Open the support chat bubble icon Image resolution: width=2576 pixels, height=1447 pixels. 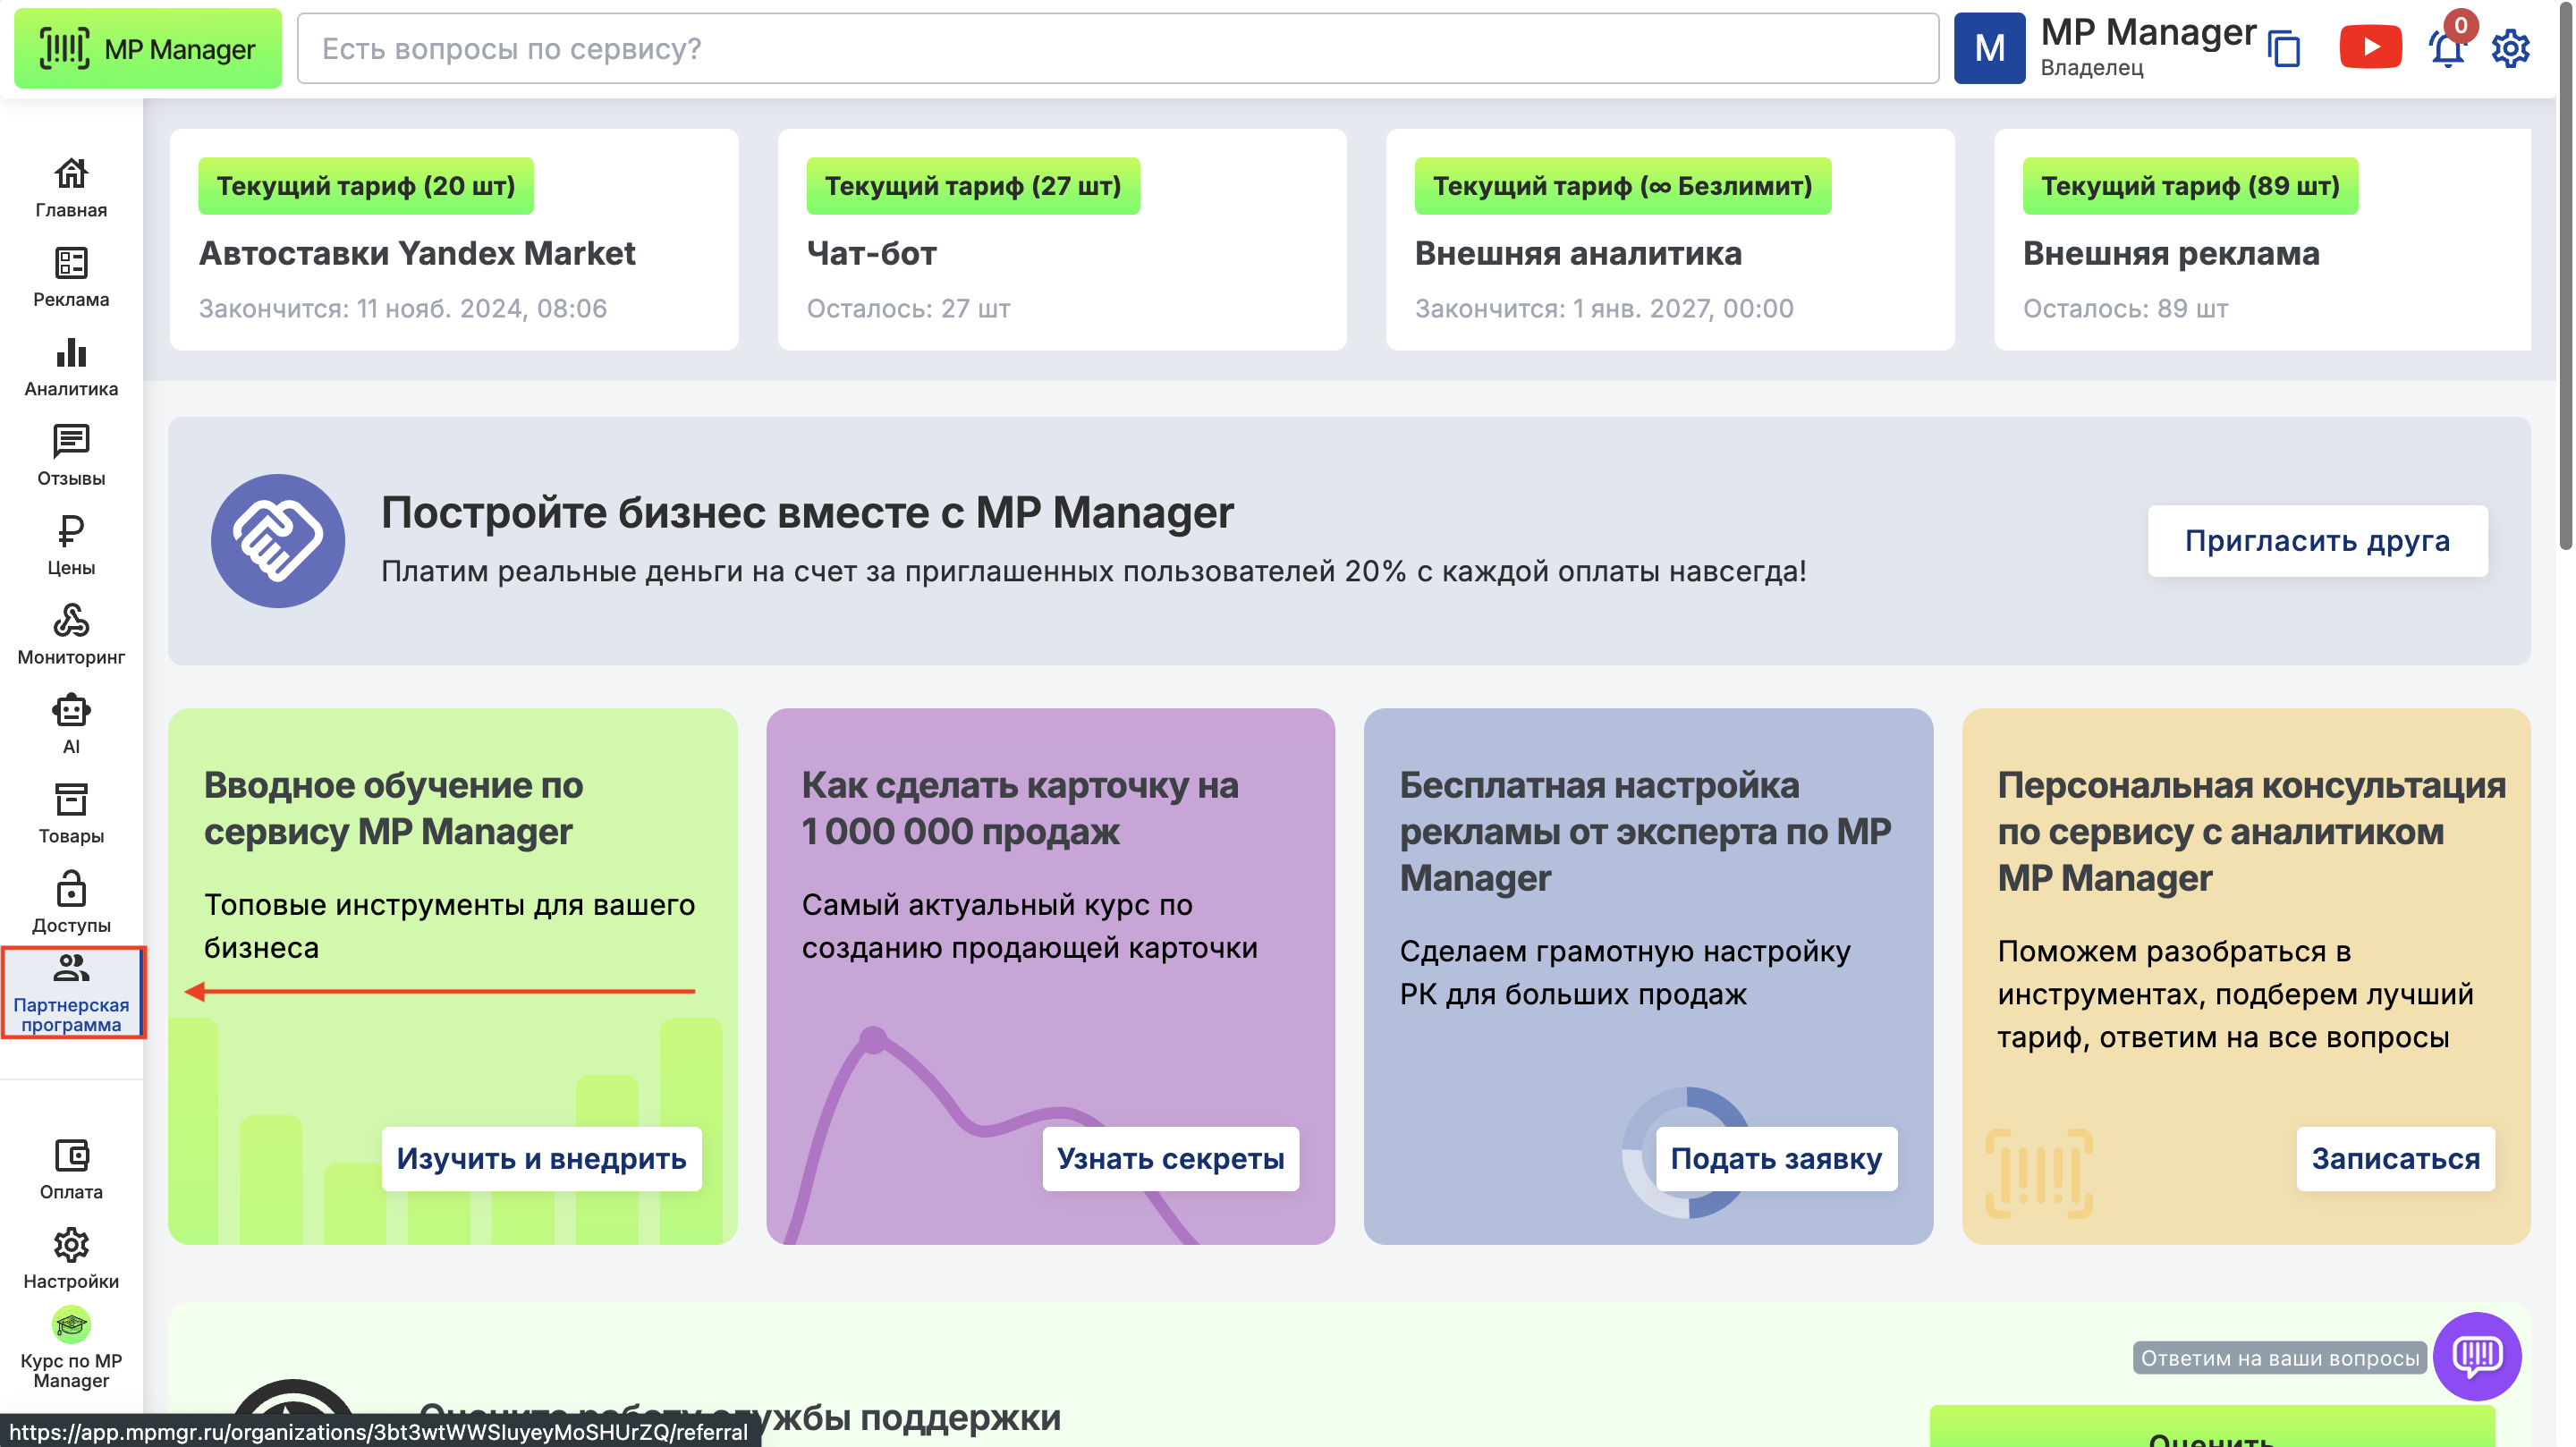[2476, 1355]
